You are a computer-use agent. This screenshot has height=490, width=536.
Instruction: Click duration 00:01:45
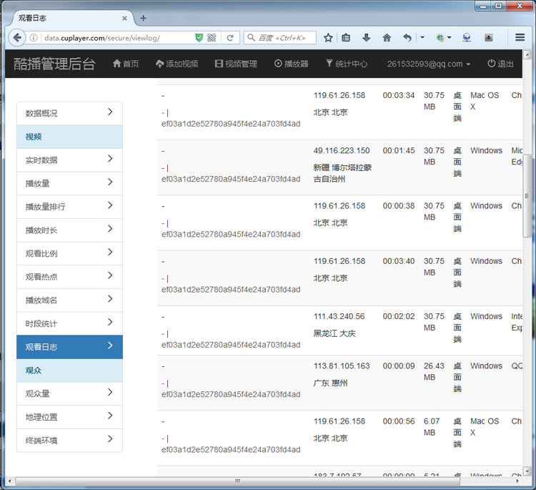click(399, 150)
